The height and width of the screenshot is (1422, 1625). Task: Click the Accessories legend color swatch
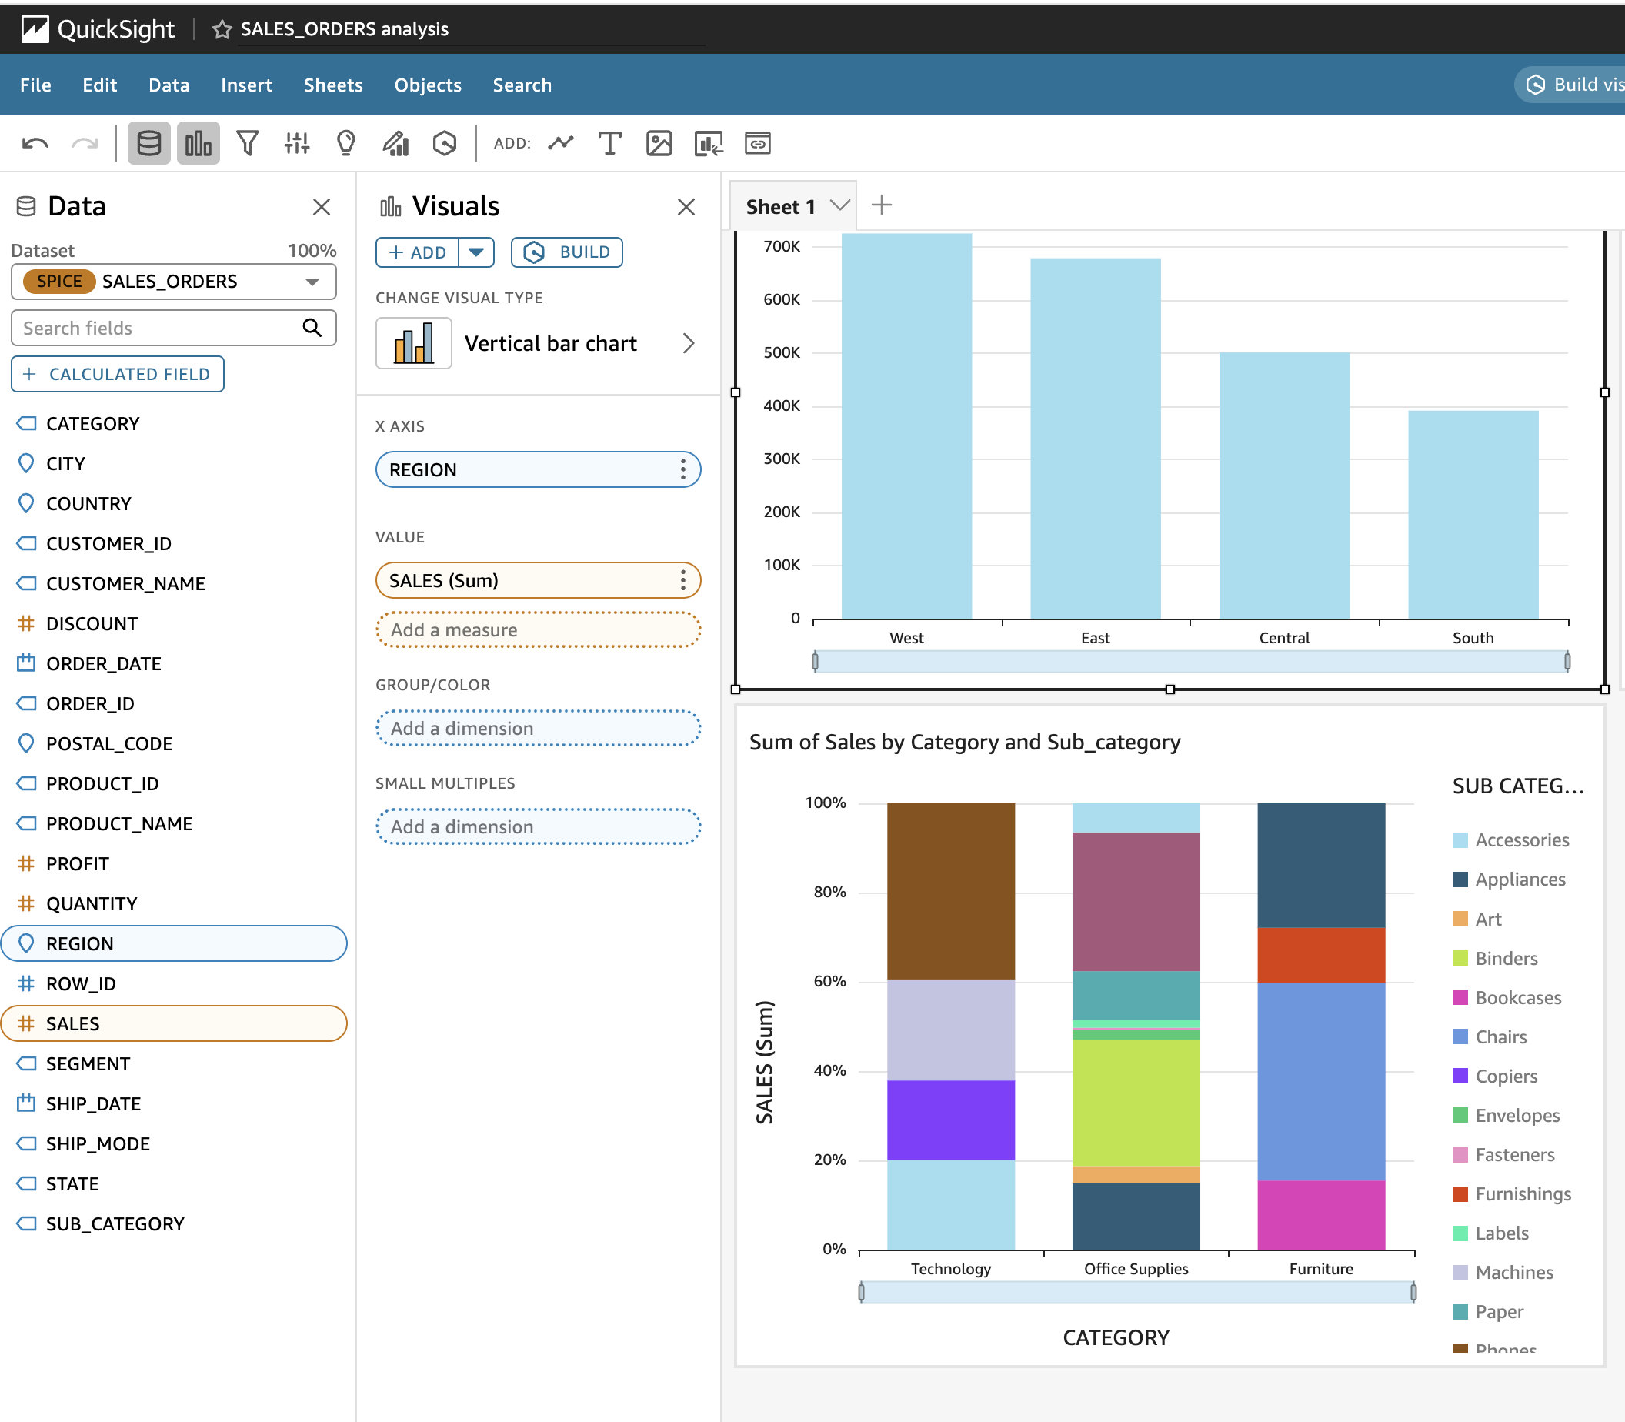(1460, 840)
